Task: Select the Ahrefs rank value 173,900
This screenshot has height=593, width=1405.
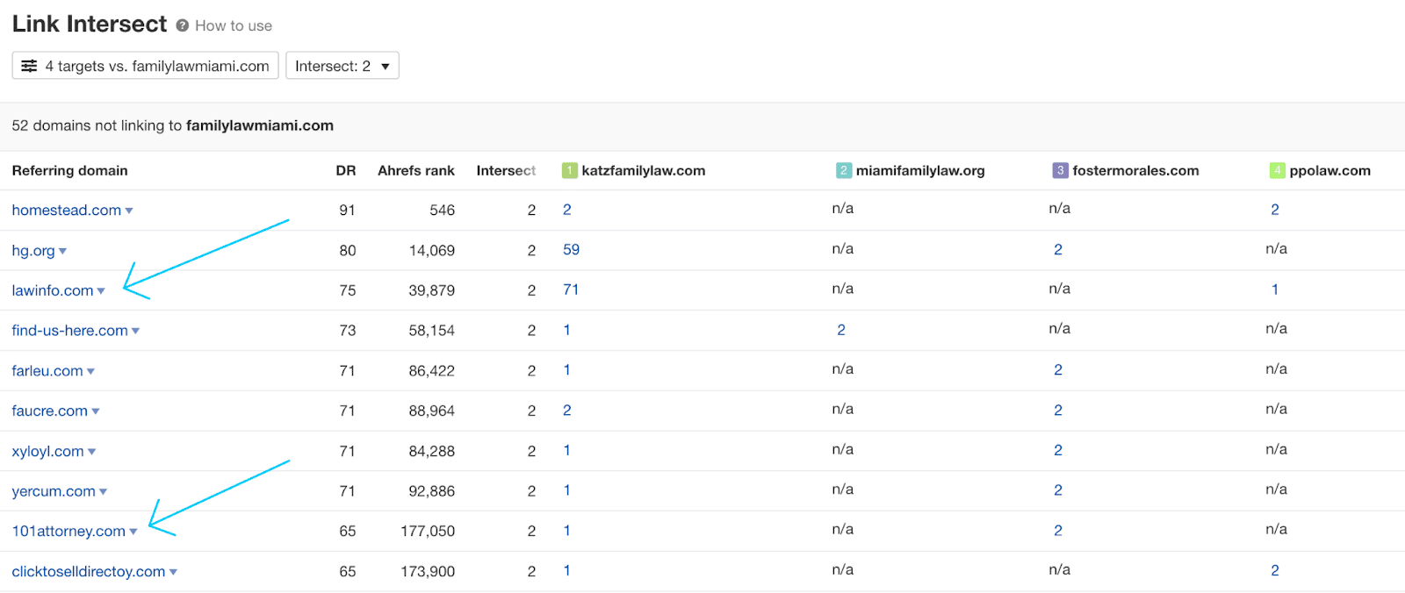Action: point(428,572)
